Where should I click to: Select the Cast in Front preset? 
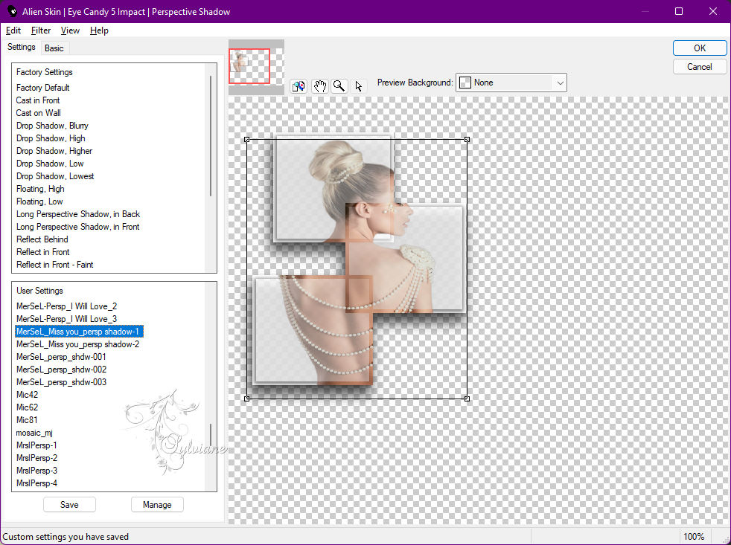[x=38, y=100]
